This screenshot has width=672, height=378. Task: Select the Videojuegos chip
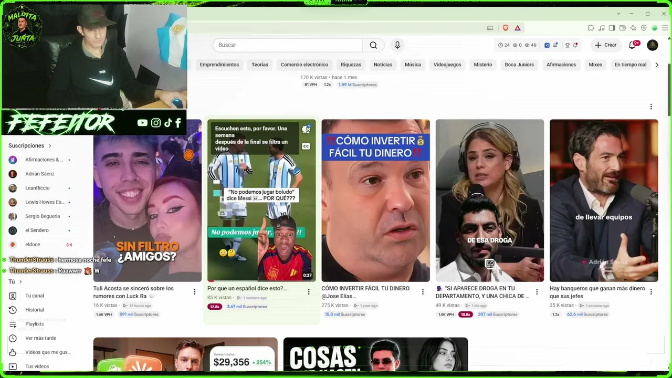(x=447, y=65)
